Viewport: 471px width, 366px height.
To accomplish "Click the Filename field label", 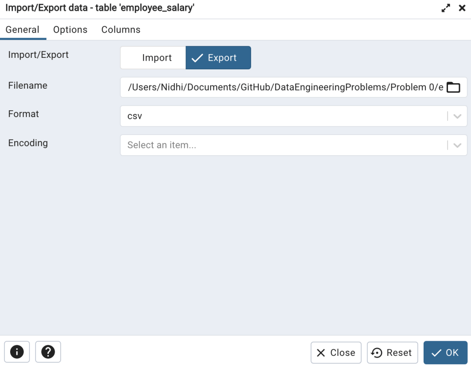I will [28, 85].
